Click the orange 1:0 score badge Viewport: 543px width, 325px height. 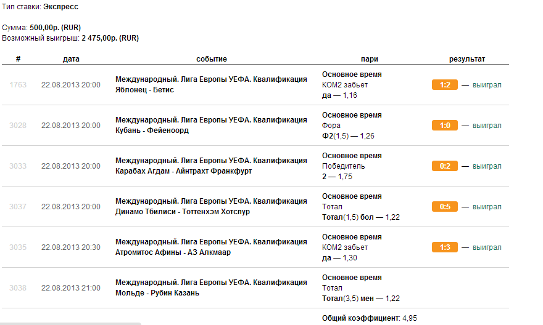pyautogui.click(x=444, y=126)
